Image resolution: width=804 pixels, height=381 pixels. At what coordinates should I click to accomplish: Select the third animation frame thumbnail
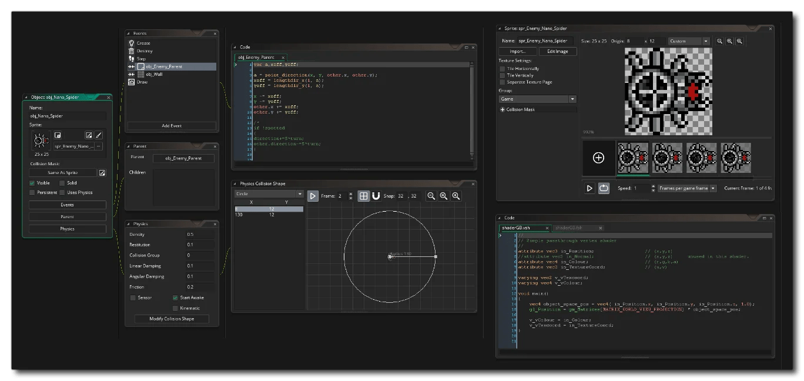pyautogui.click(x=701, y=158)
